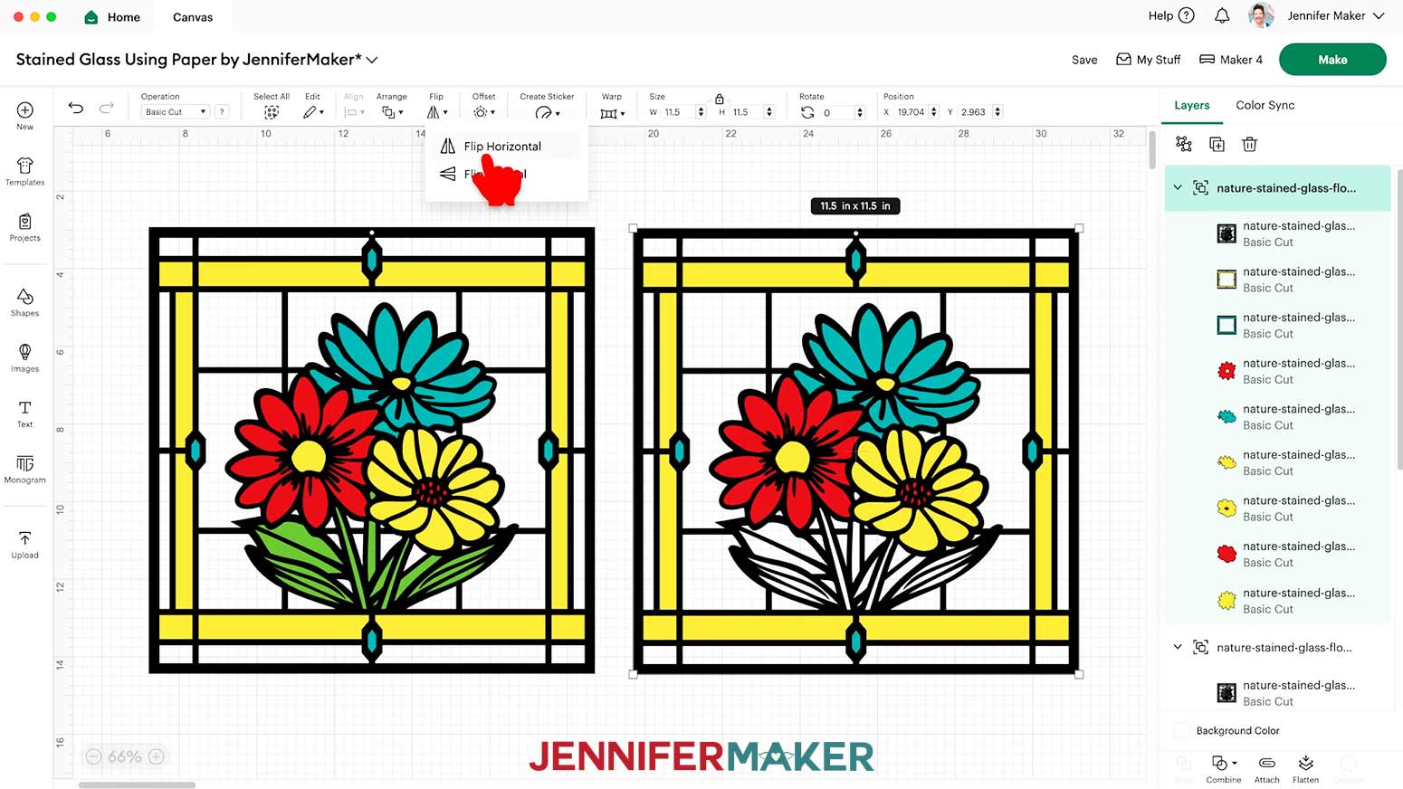Click the height stepper arrows
The height and width of the screenshot is (789, 1403).
tap(769, 112)
